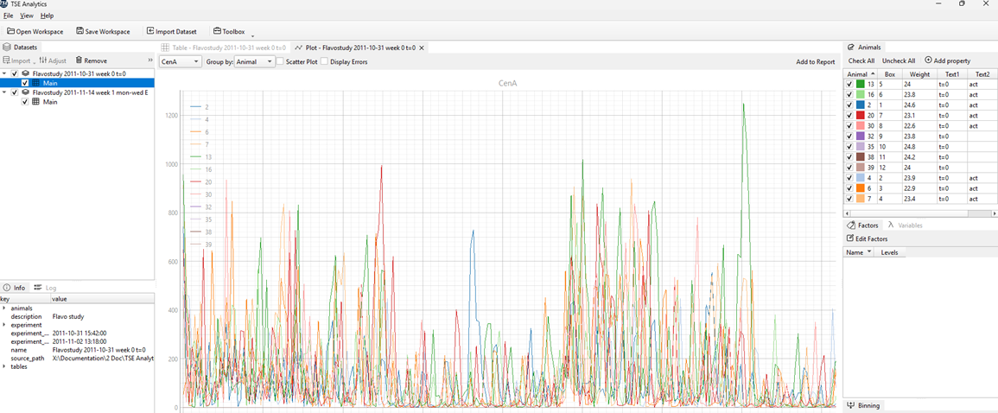Click the Animals table horizontal scrollbar
Image resolution: width=998 pixels, height=413 pixels.
[x=920, y=213]
